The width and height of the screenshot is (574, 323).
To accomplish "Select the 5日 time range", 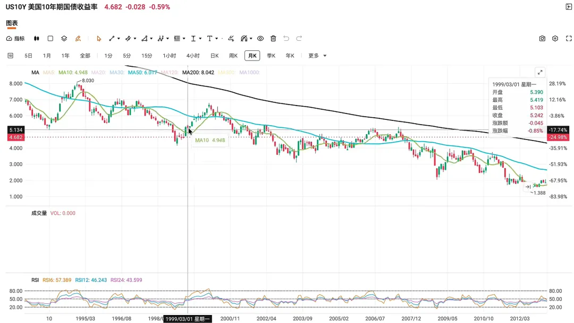I will [x=28, y=56].
